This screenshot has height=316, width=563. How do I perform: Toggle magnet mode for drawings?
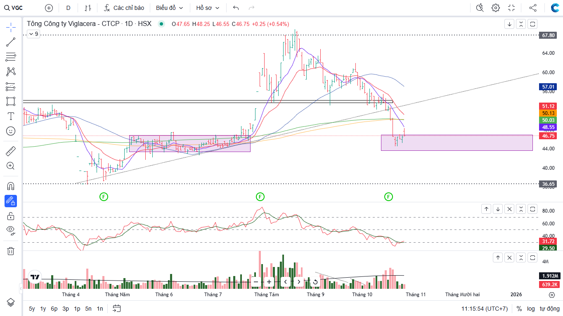(11, 186)
